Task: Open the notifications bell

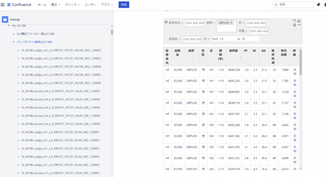Action: pyautogui.click(x=318, y=5)
